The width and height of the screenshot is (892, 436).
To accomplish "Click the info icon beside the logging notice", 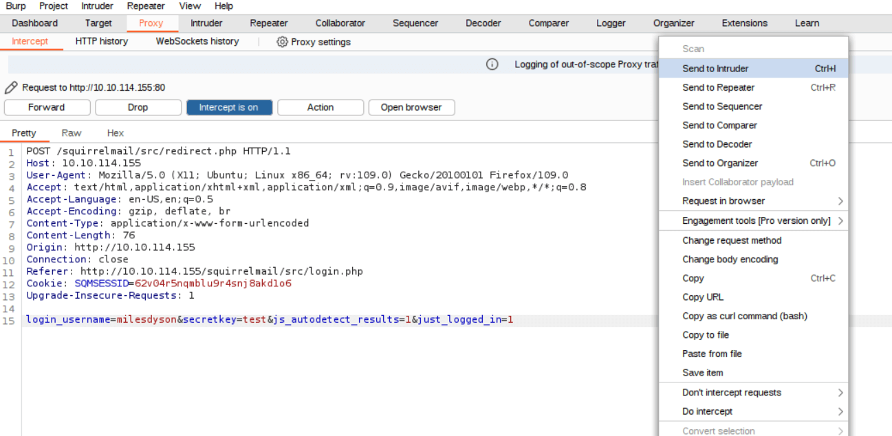I will [x=492, y=65].
